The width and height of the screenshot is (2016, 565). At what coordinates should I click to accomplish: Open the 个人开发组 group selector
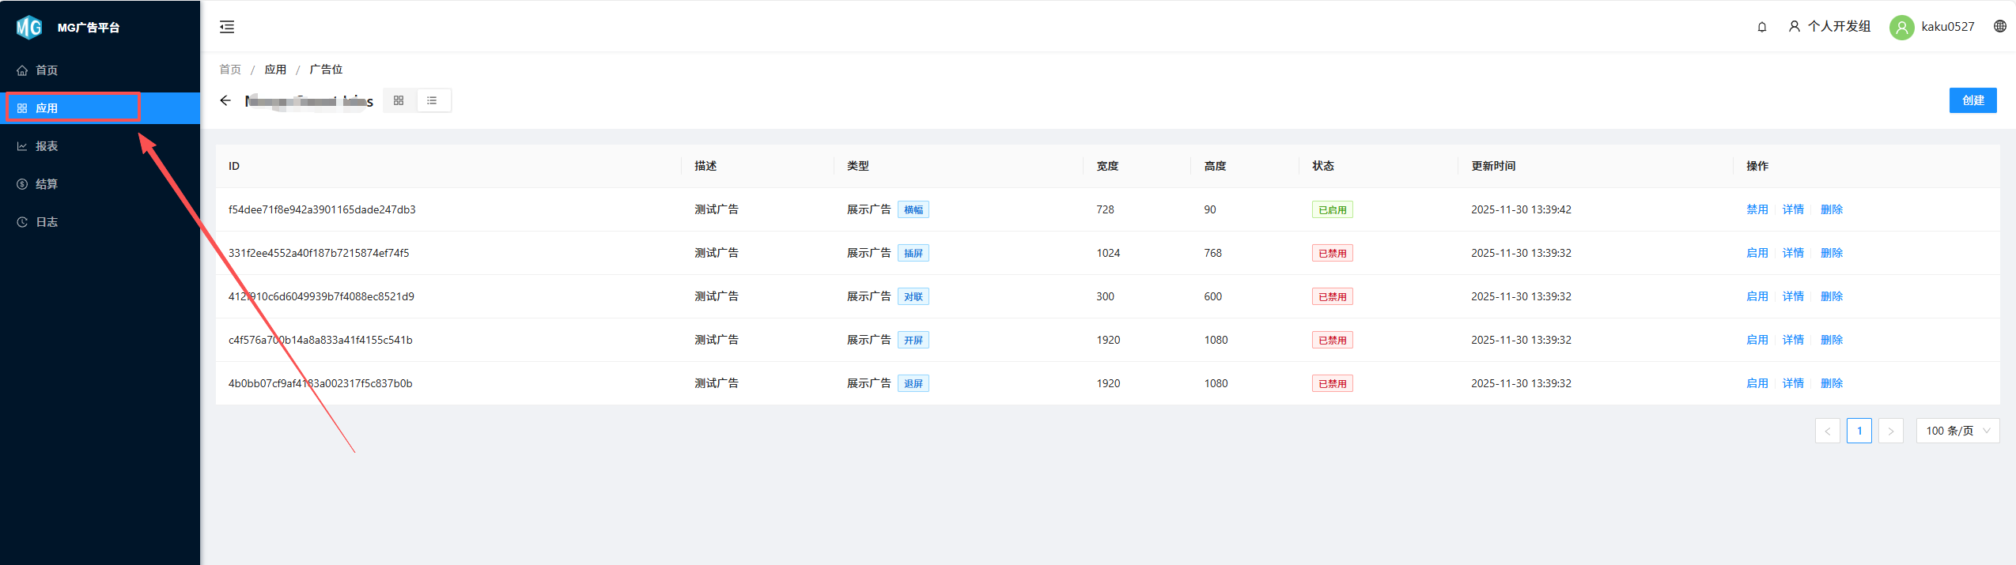click(x=1829, y=27)
